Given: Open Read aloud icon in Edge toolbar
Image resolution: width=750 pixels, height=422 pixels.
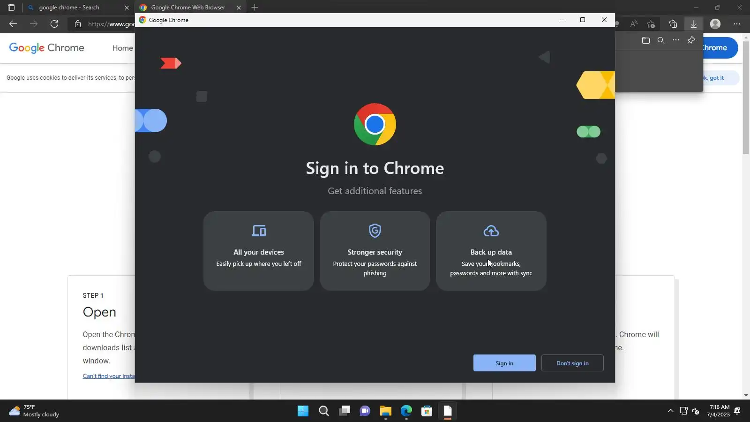Looking at the screenshot, I should [634, 24].
